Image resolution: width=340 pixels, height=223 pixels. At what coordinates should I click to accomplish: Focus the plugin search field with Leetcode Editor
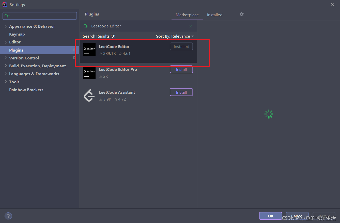click(138, 26)
